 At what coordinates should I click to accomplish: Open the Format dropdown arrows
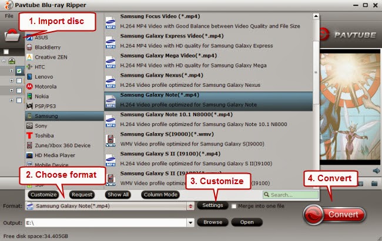coord(190,206)
